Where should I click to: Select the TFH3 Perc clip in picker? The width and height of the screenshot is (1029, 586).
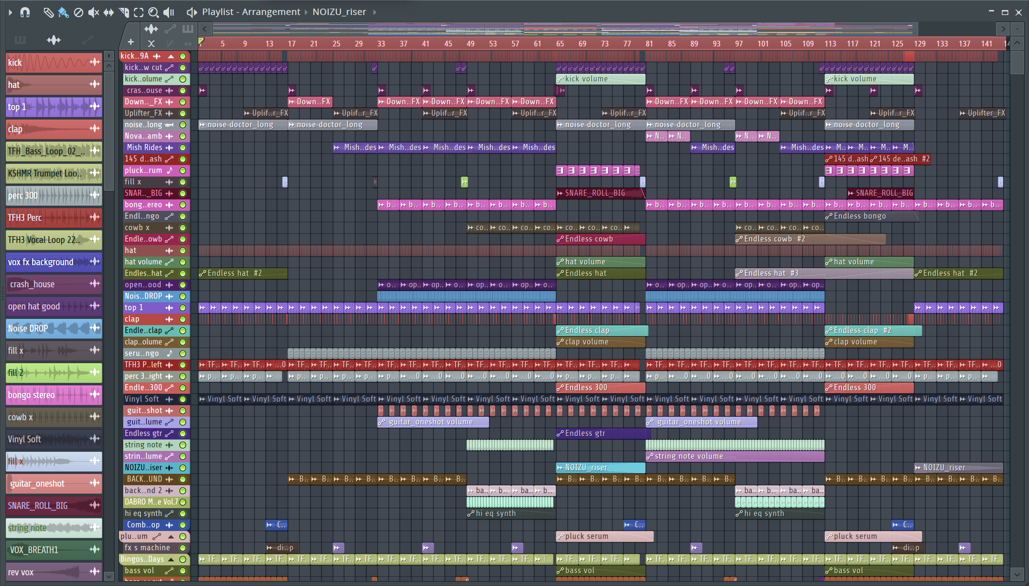click(x=54, y=218)
